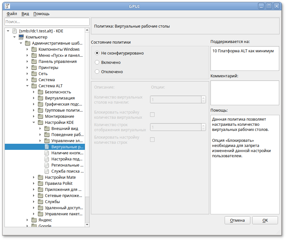
Task: Click the folder icon next to Яндекс
Action: 34,220
